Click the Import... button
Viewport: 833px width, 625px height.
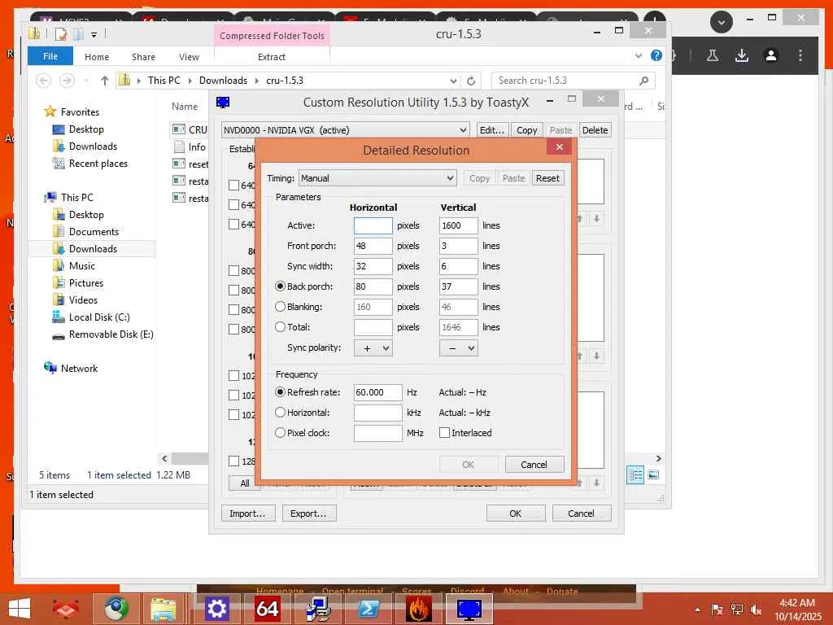247,514
